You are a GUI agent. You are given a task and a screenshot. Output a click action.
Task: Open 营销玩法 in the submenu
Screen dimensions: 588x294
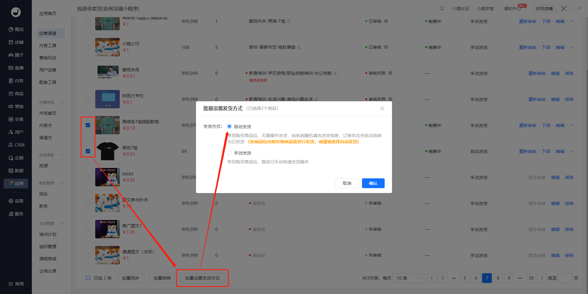click(48, 58)
